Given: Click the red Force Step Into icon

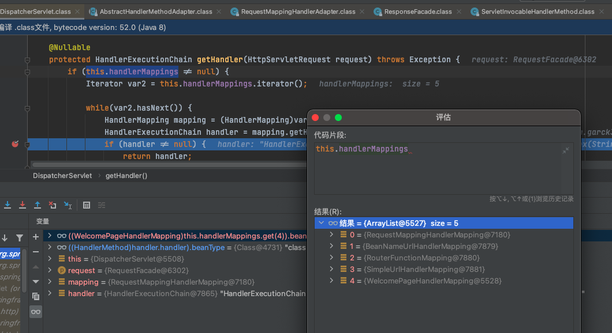Looking at the screenshot, I should 23,205.
